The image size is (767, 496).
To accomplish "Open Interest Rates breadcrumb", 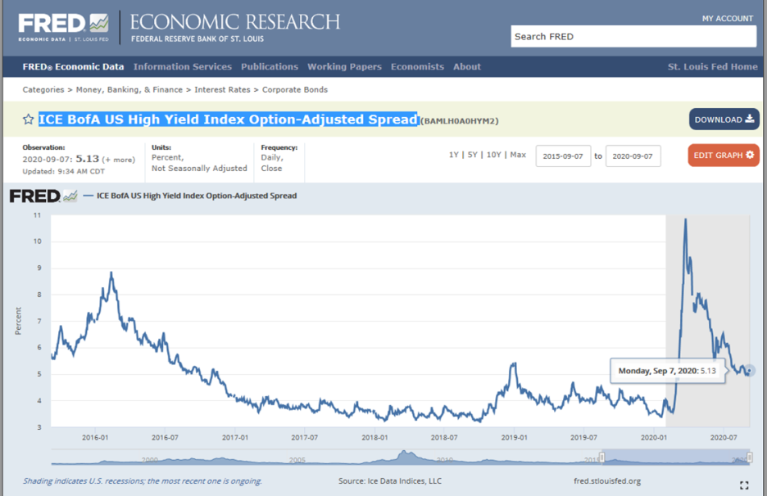I will pos(222,90).
